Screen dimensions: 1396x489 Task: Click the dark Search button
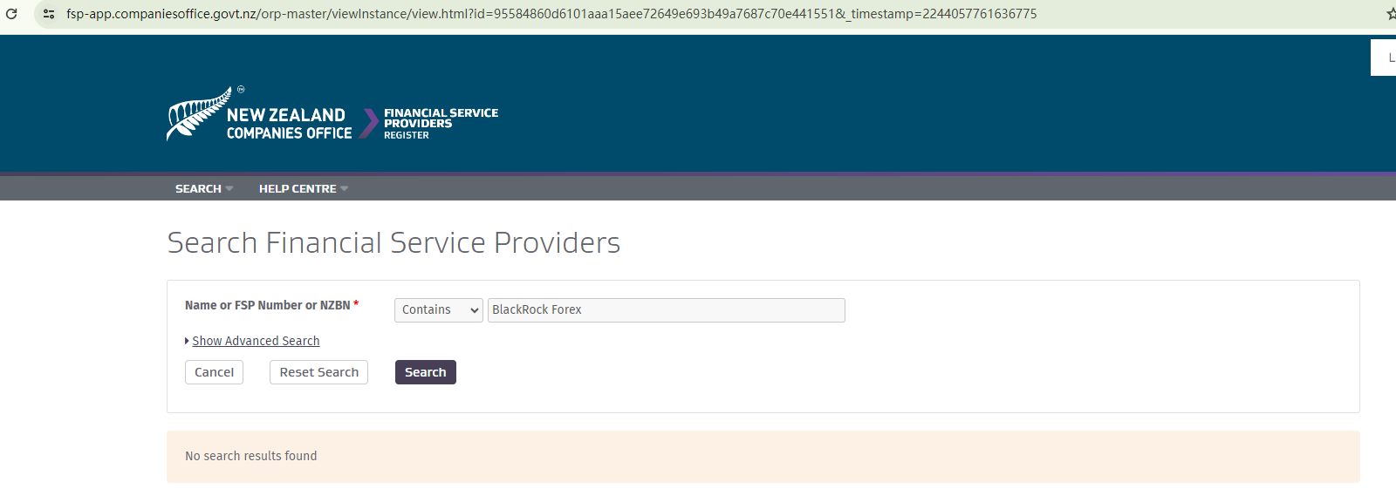426,372
